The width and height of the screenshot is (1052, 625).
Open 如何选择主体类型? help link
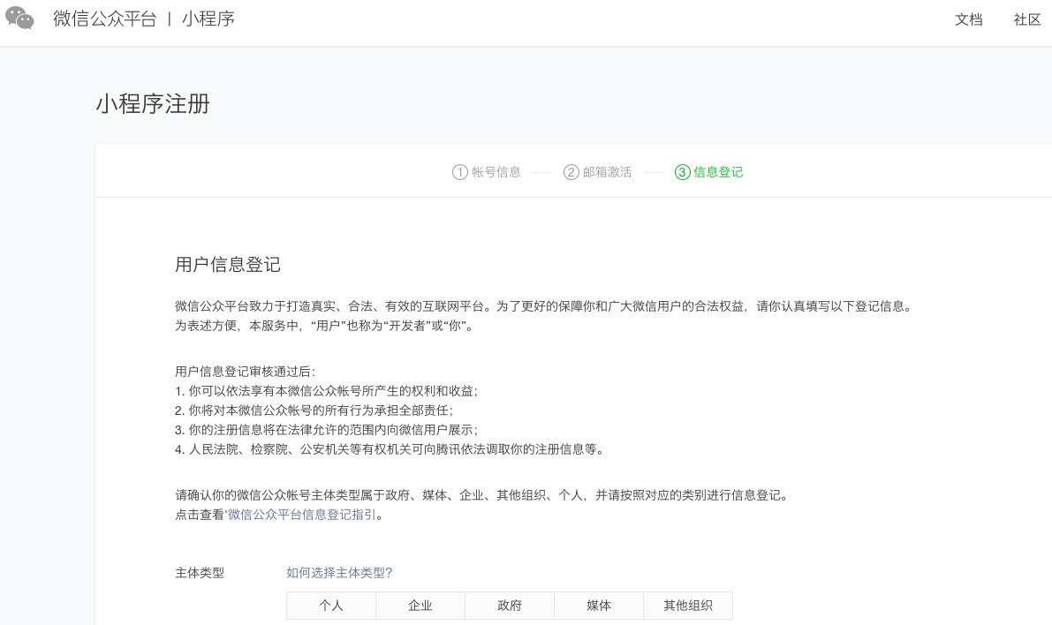tap(339, 573)
